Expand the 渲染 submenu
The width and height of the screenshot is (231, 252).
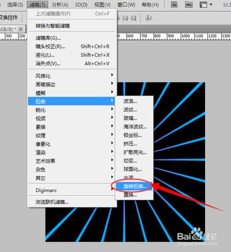(x=72, y=152)
